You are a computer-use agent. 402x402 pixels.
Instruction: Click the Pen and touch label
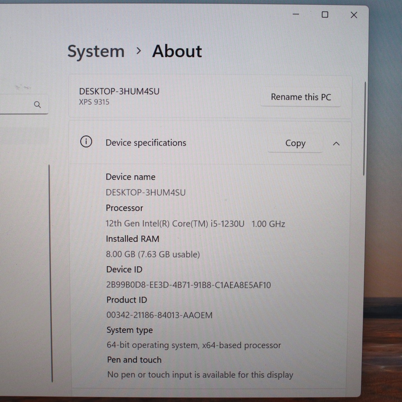134,360
